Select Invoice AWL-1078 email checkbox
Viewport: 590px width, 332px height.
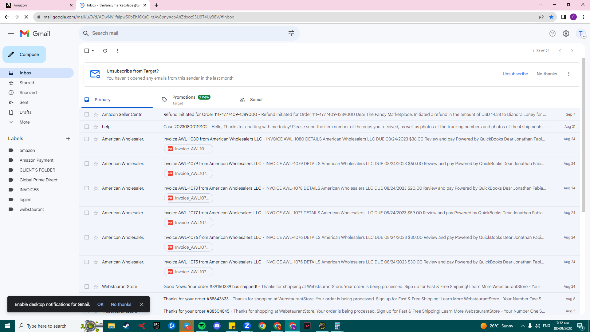click(x=87, y=188)
